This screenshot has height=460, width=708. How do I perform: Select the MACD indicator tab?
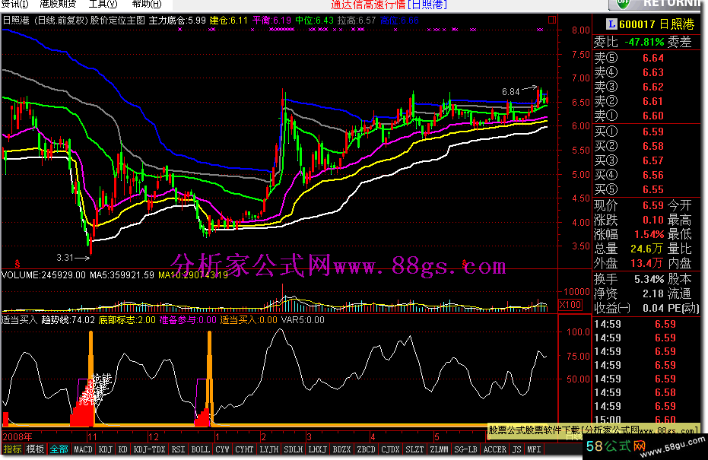point(83,449)
